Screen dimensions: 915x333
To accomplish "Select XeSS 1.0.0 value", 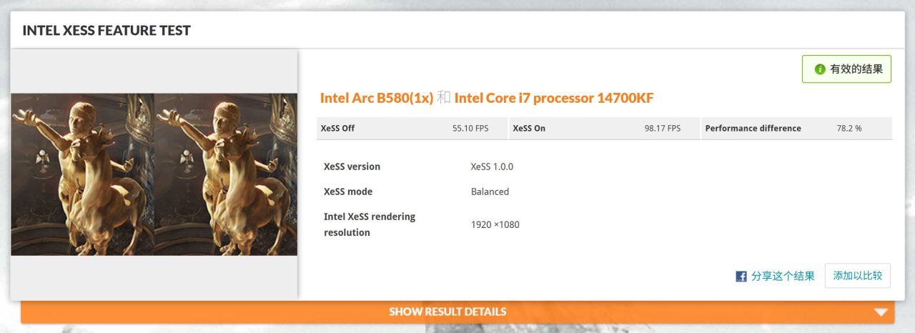I will (x=492, y=166).
